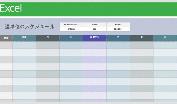Click the 週の開始日 label cell
Screen dimensions: 177x104
point(118,25)
